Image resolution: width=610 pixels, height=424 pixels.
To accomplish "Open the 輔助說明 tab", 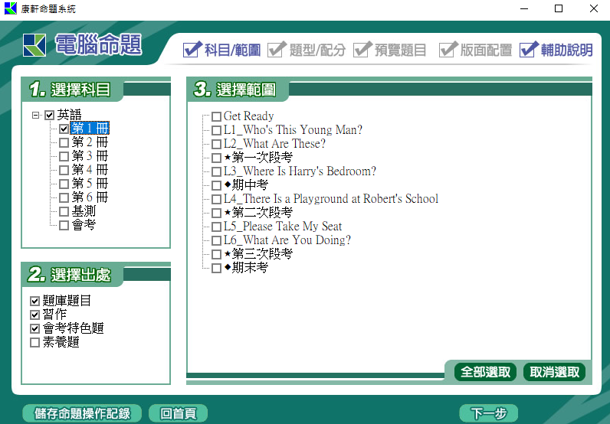I will coord(556,50).
